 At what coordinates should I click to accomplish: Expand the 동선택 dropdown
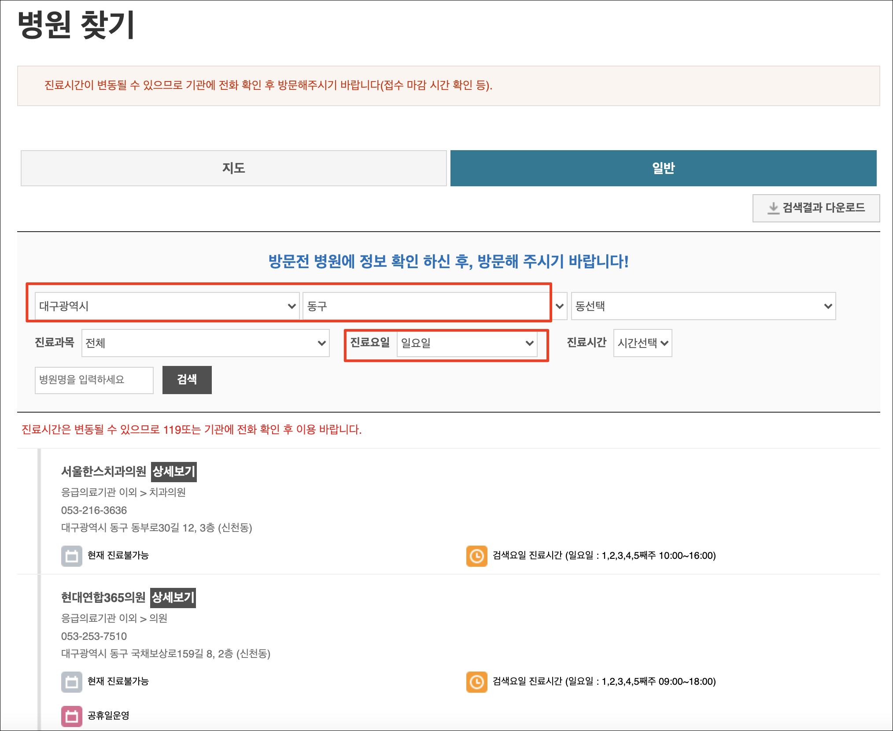[x=703, y=306]
